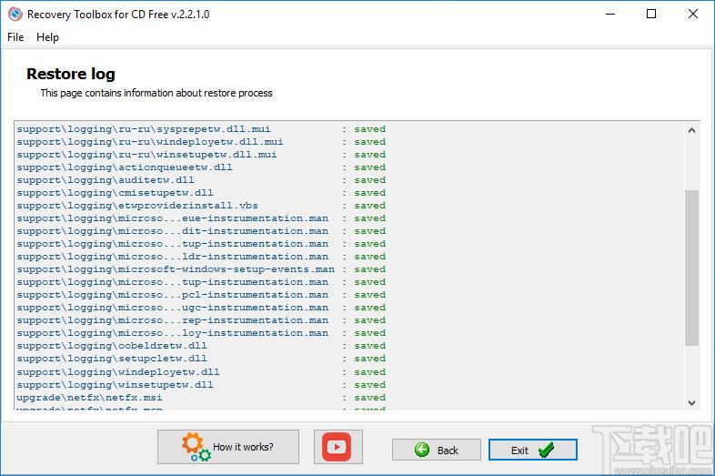Select log row pcl-instrumentation.man
The image size is (715, 476).
[x=201, y=295]
